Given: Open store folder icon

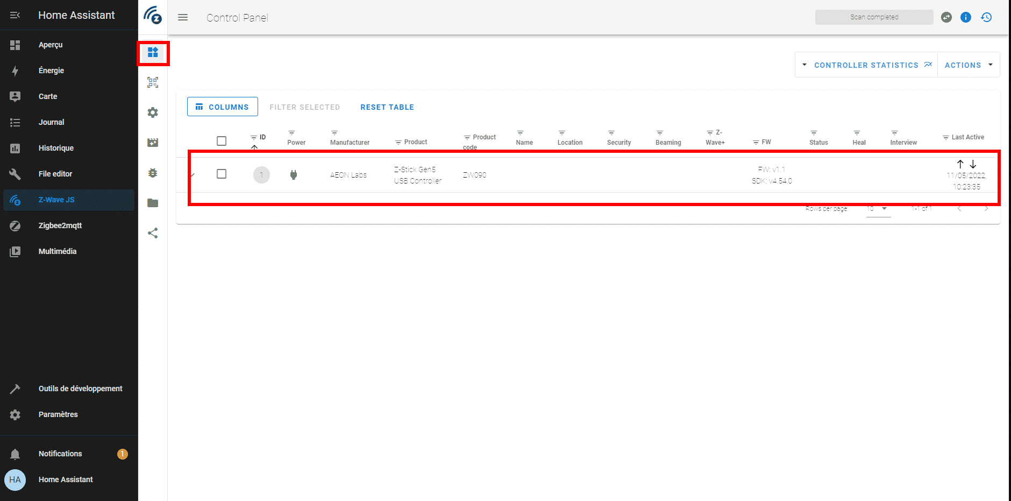Looking at the screenshot, I should coord(153,203).
